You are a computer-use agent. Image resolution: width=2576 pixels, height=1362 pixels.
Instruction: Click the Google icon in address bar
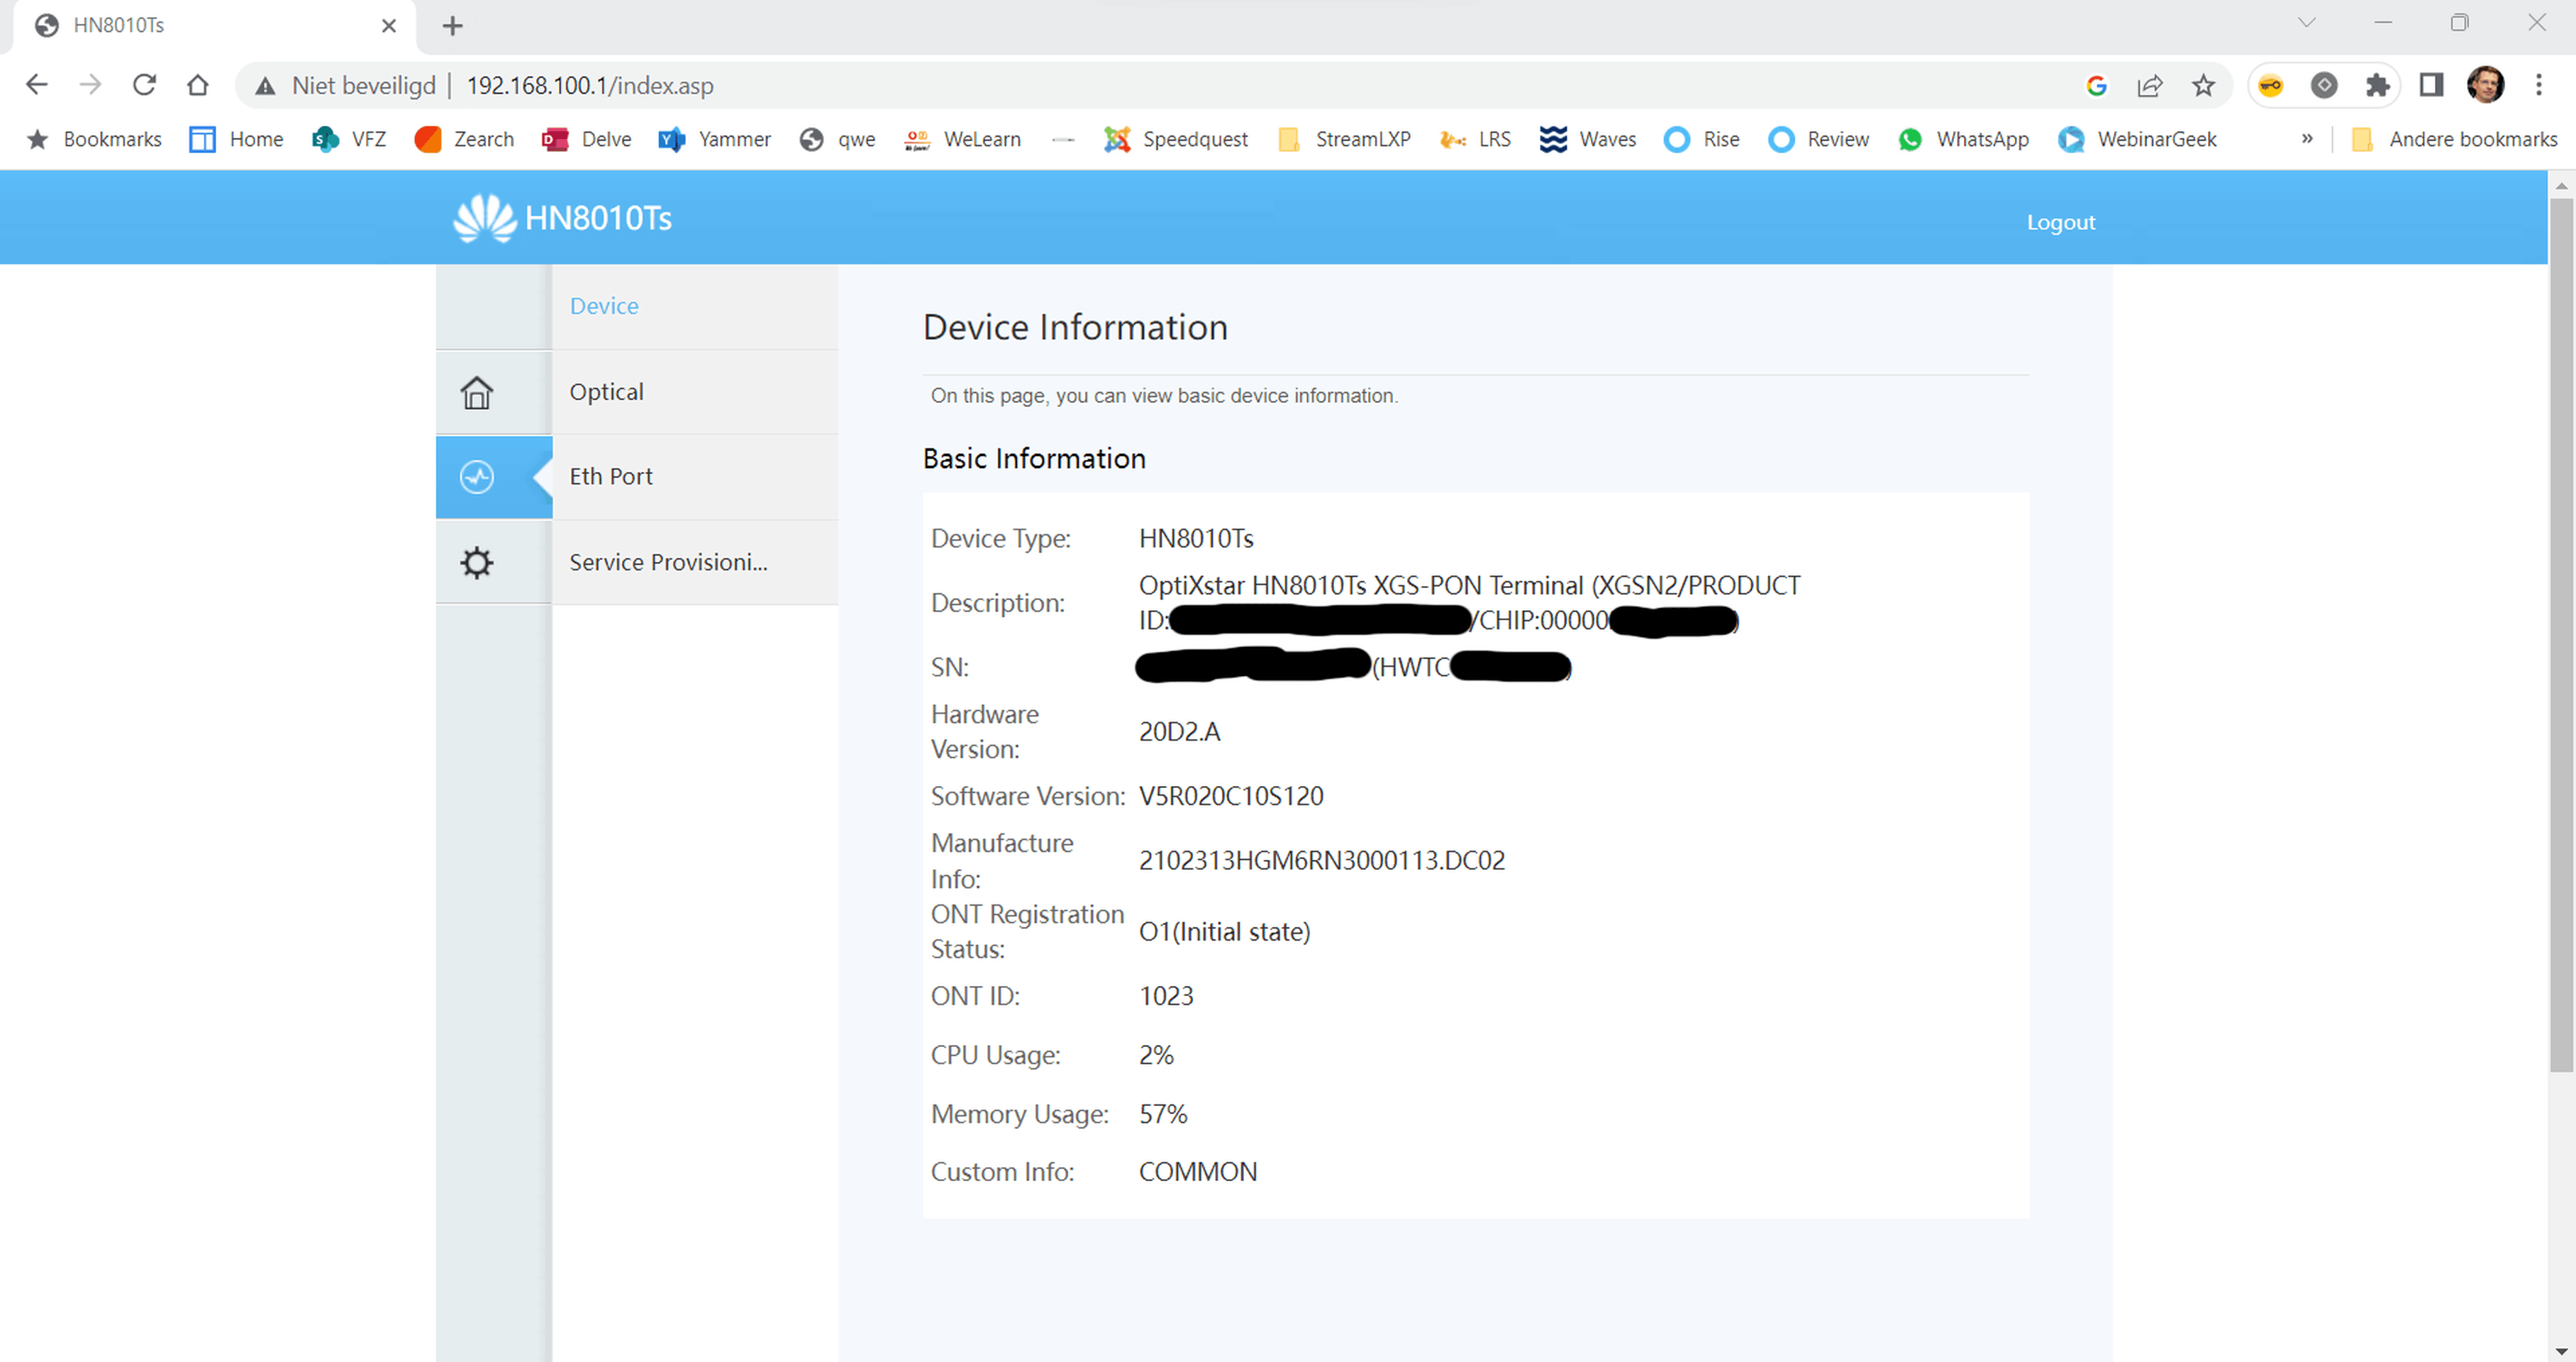tap(2097, 86)
